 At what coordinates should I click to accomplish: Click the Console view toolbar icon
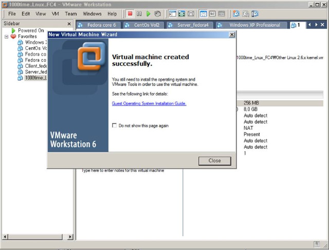(212, 14)
